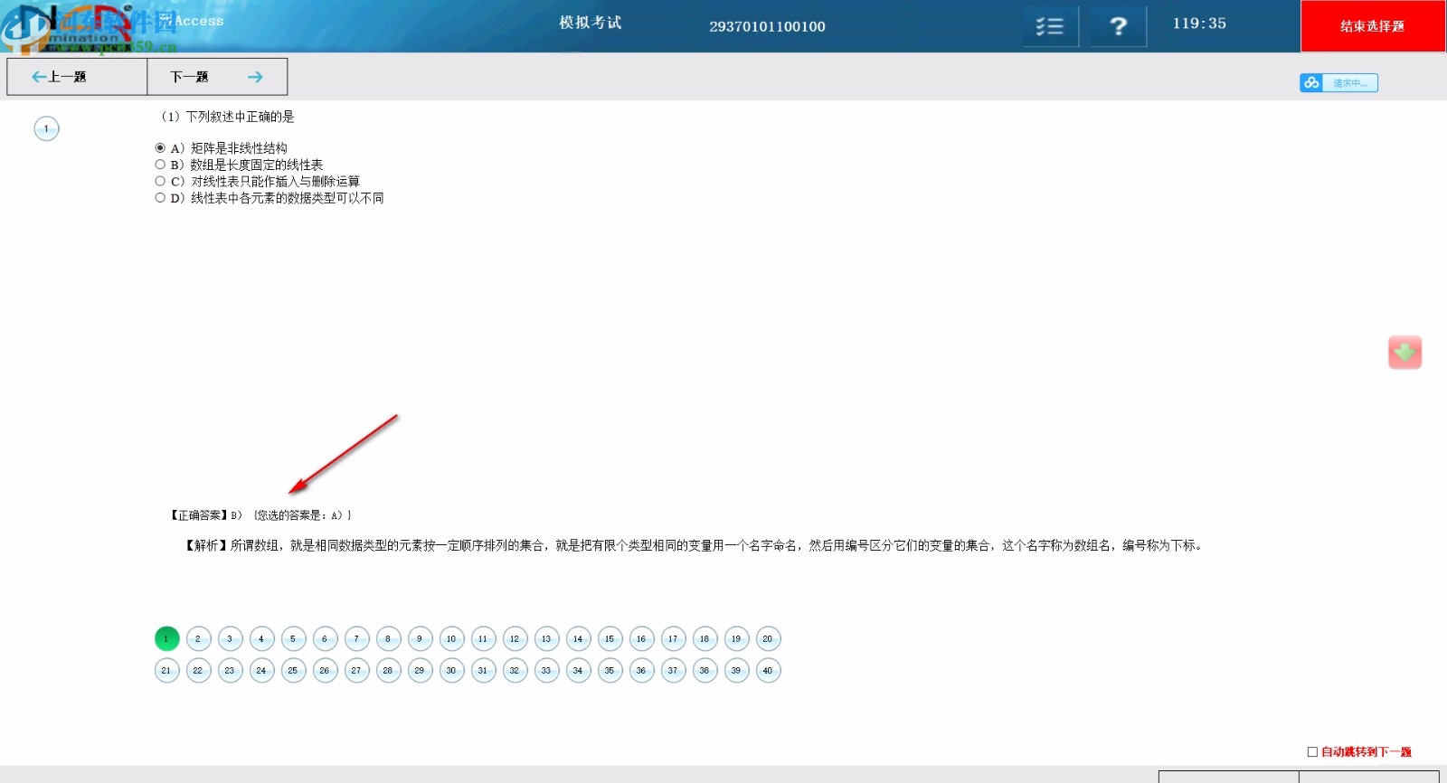Go to next question 下一题
Screen dimensions: 1447x783
217,77
